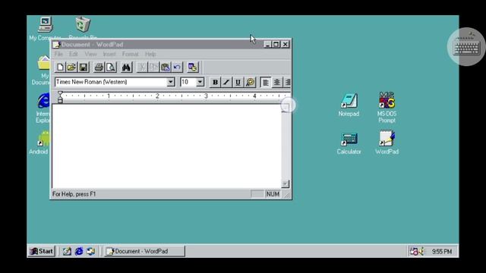486x273 pixels.
Task: Select My Computer desktop icon
Action: tap(46, 29)
